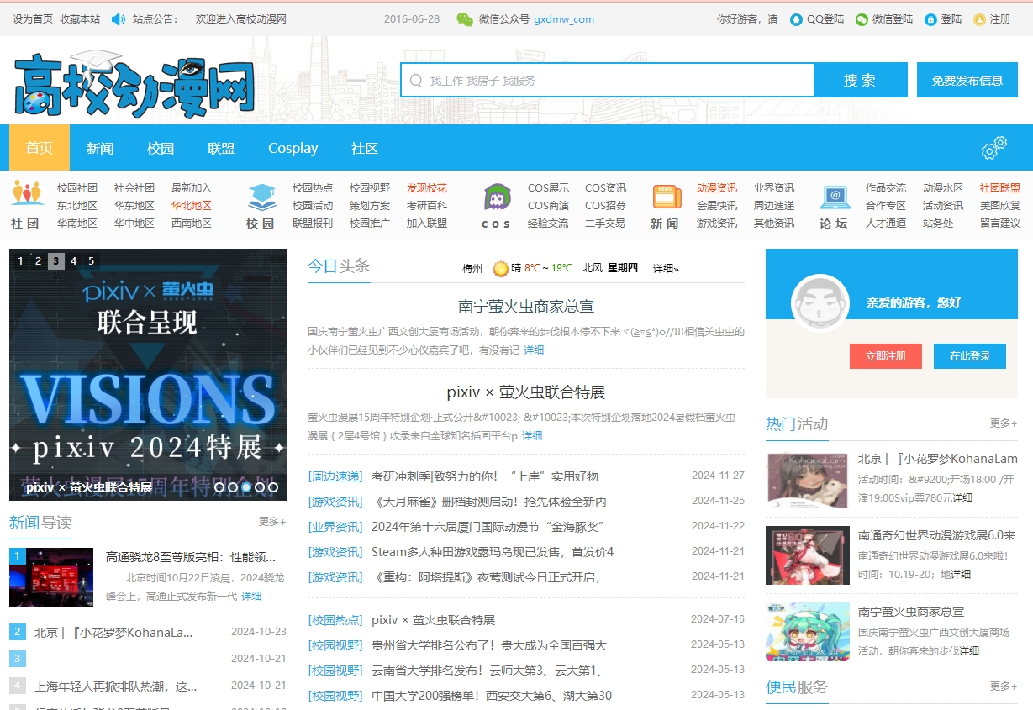Open 考研冲刺季 article headline
1033x710 pixels.
[485, 476]
